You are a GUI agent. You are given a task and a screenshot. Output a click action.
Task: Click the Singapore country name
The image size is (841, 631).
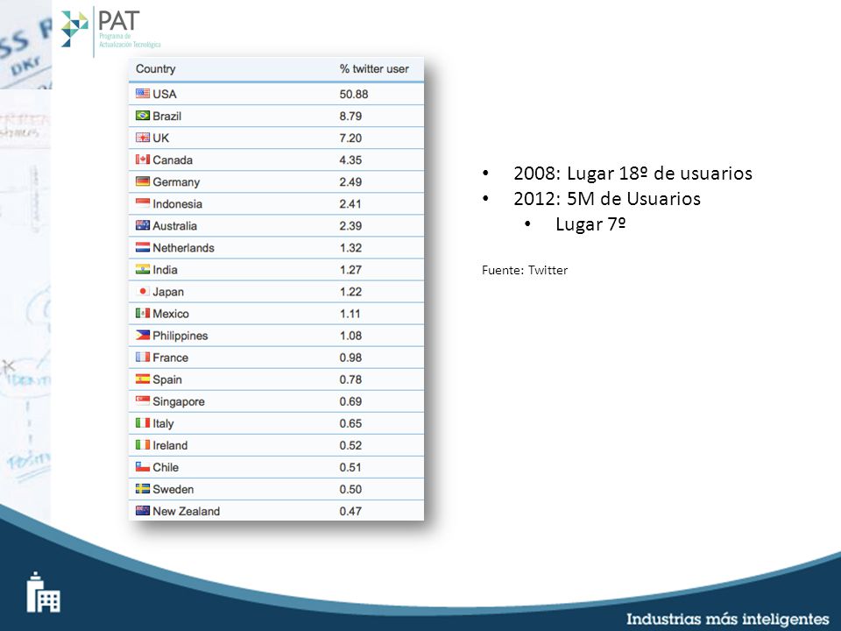click(x=179, y=402)
